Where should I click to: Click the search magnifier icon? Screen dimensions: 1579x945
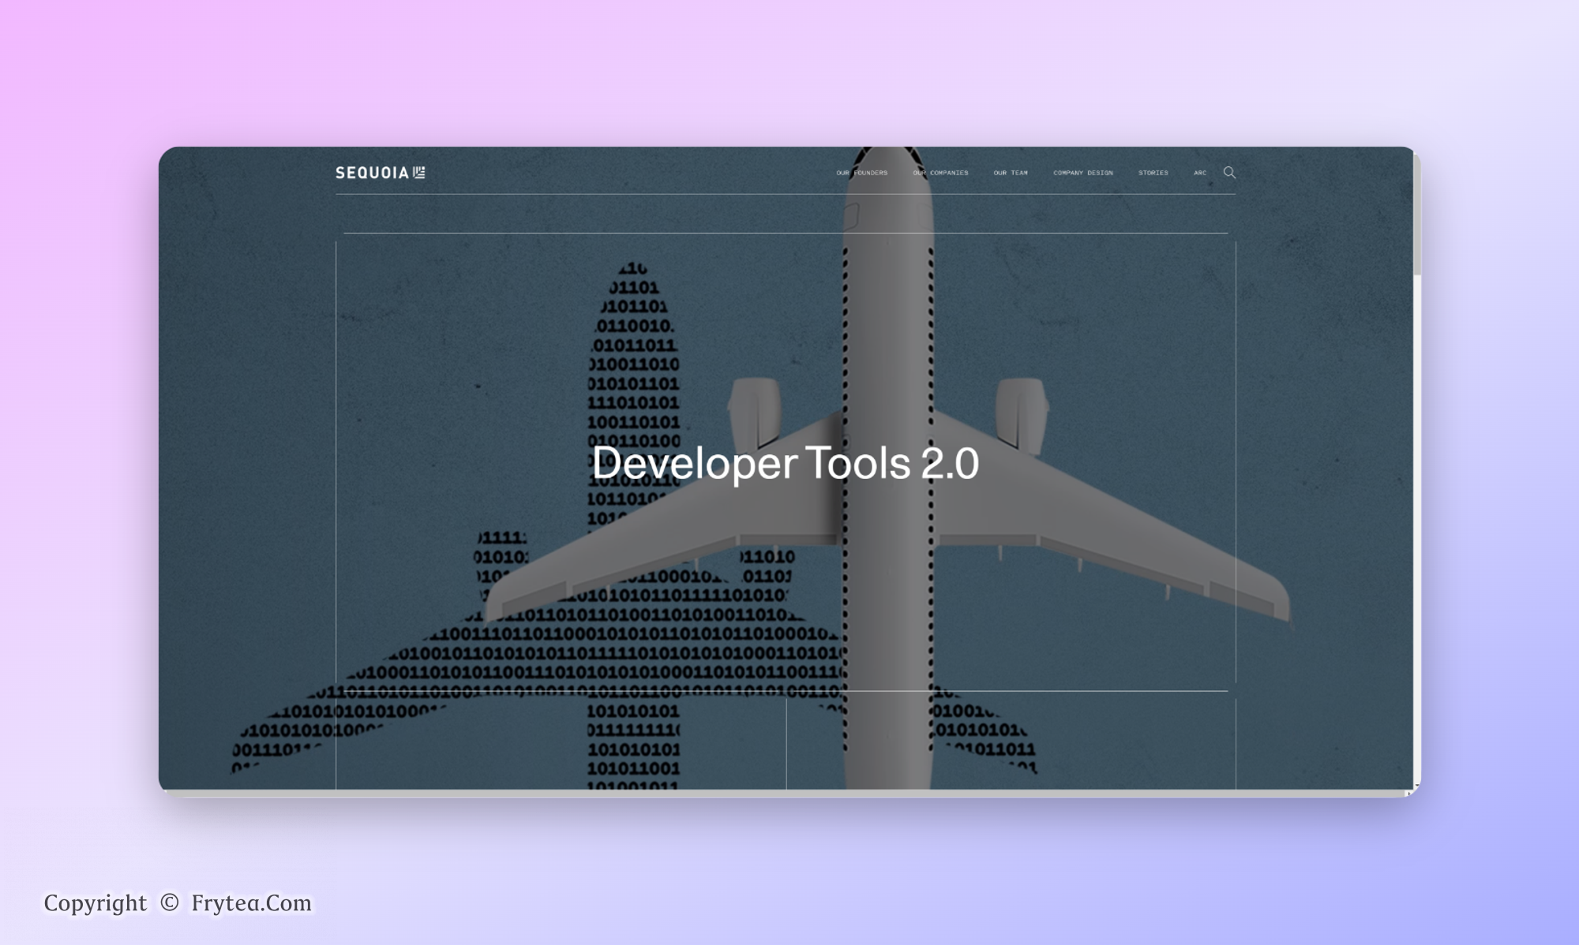[x=1229, y=172]
